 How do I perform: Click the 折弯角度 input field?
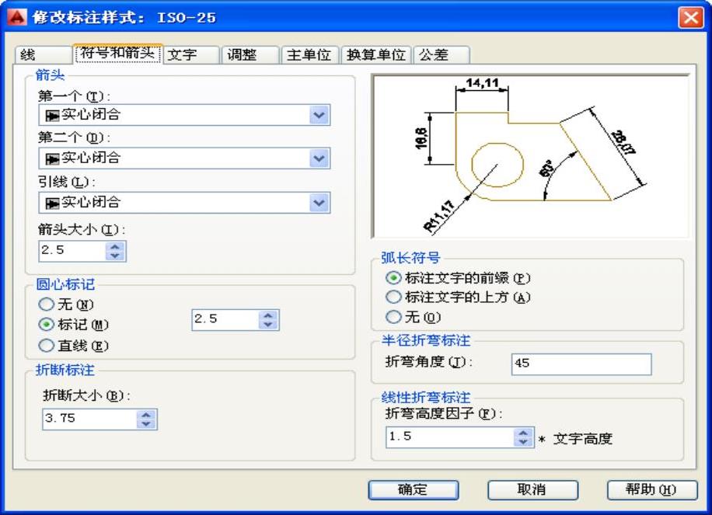coord(581,364)
